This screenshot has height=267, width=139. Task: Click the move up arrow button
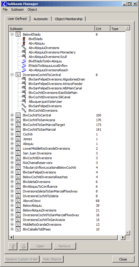pos(13,246)
